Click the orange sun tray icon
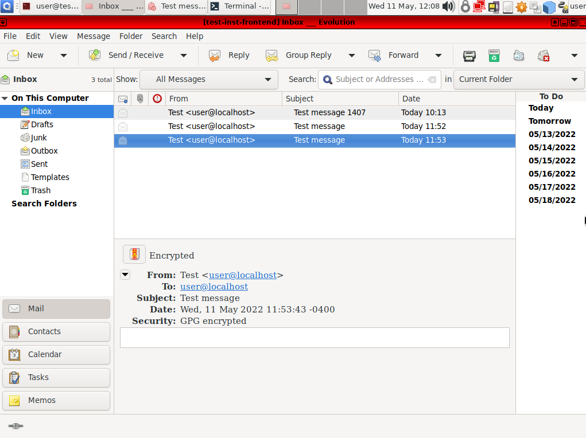Image resolution: width=586 pixels, height=438 pixels. click(x=521, y=7)
